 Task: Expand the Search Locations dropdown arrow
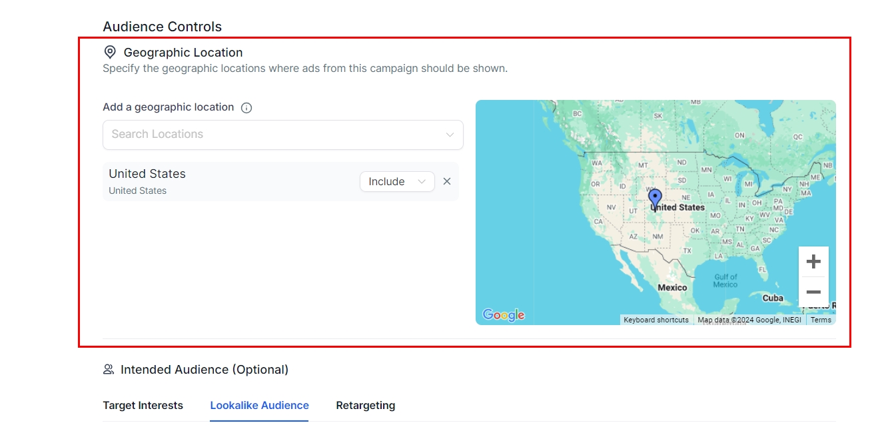450,135
